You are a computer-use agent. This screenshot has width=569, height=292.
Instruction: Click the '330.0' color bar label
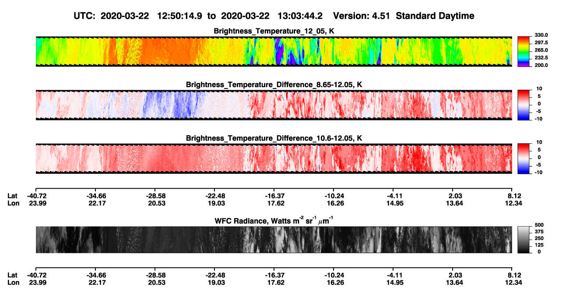pyautogui.click(x=541, y=35)
